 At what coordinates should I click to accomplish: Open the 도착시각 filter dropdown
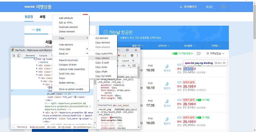coord(164,46)
